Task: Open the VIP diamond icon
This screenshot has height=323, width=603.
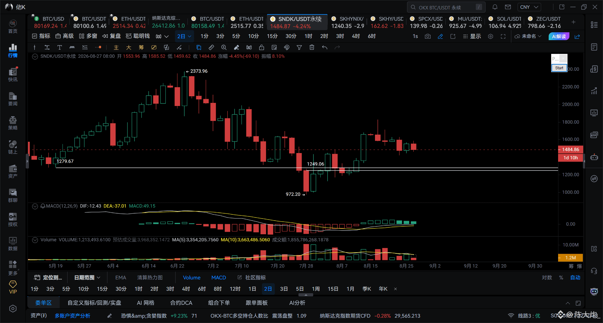Action: [x=13, y=287]
